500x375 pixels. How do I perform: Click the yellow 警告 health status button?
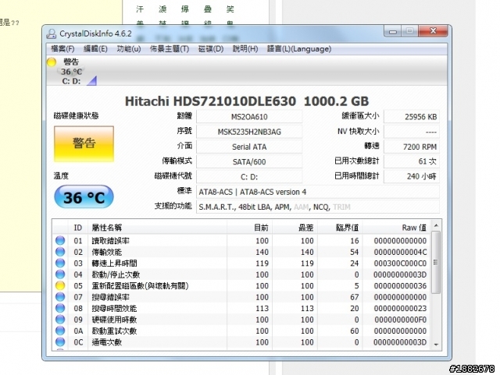coord(84,144)
